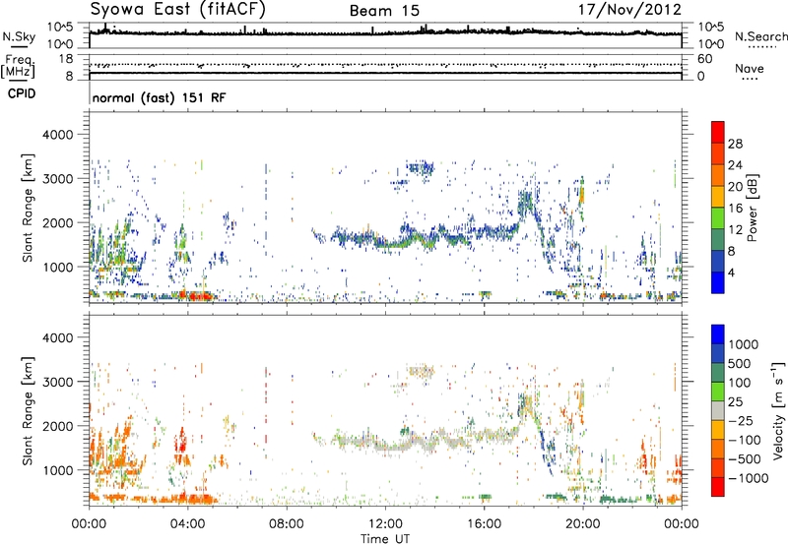This screenshot has width=788, height=545.
Task: Click the 'Beam 15' label
Action: click(x=384, y=11)
